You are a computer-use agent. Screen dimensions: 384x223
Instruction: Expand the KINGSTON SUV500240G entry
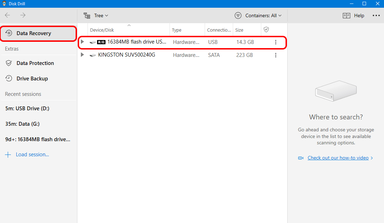point(83,55)
